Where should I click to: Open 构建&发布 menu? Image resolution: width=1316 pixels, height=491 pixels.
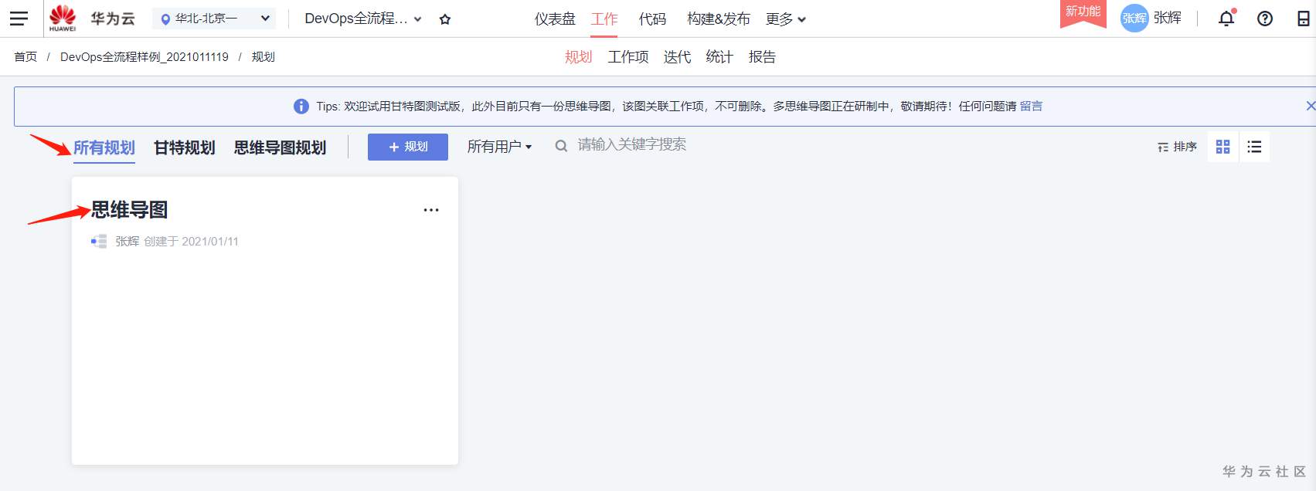click(x=719, y=19)
